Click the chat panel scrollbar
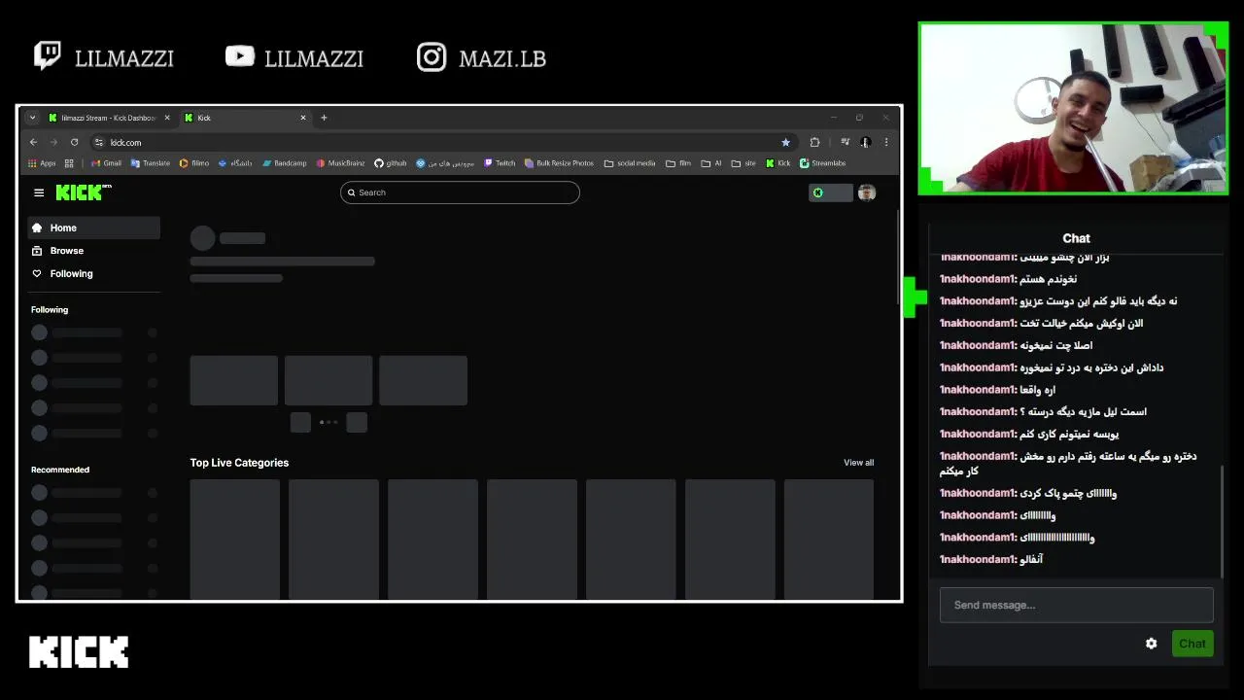 [x=1222, y=521]
